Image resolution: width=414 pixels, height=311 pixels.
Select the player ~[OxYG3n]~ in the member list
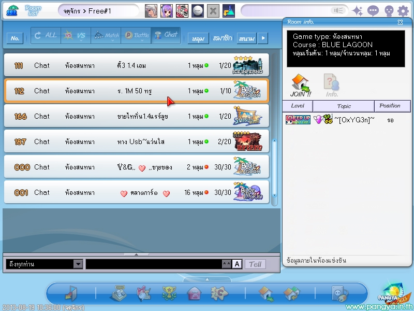354,120
